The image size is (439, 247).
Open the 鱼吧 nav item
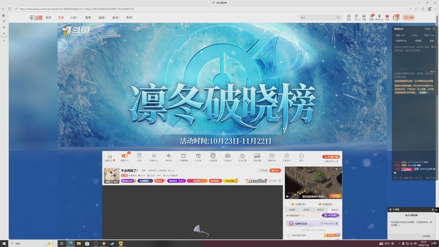click(x=129, y=18)
